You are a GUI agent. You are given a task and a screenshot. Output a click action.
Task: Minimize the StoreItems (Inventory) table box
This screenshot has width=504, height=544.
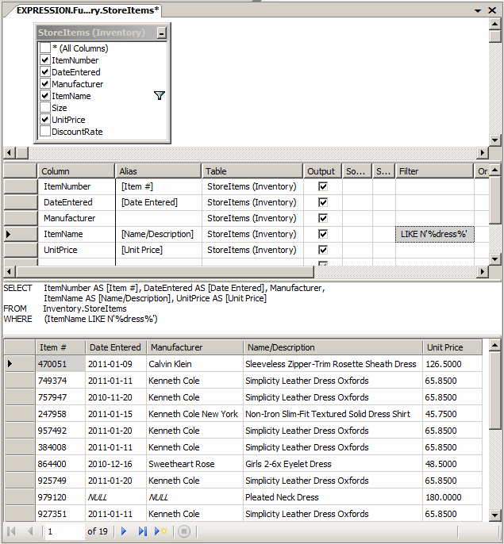pyautogui.click(x=161, y=33)
